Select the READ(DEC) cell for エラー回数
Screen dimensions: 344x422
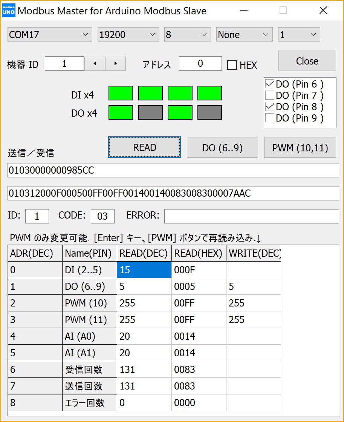pos(144,403)
